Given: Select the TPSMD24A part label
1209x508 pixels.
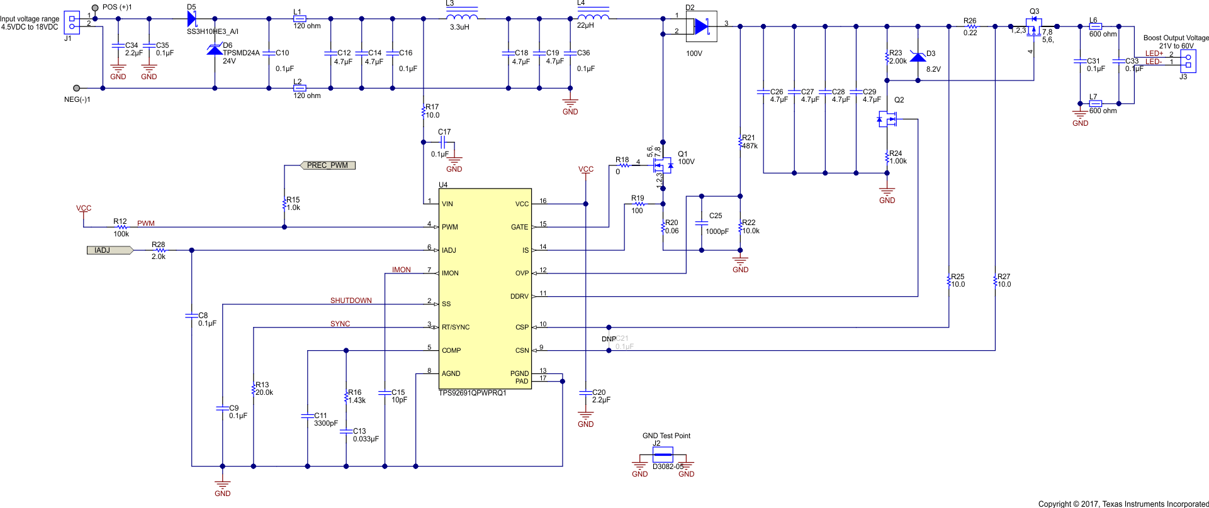Looking at the screenshot, I should click(241, 53).
